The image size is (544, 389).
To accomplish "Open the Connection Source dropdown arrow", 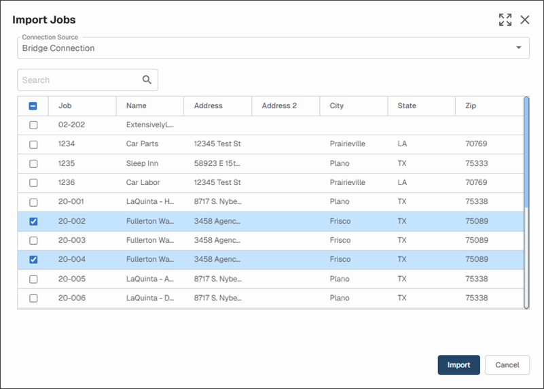I will (519, 48).
